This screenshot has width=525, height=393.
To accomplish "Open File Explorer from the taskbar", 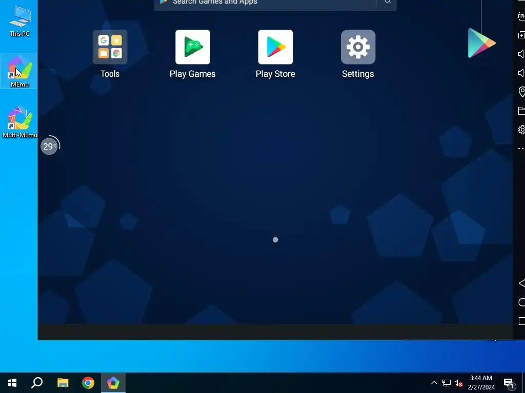I will (63, 383).
